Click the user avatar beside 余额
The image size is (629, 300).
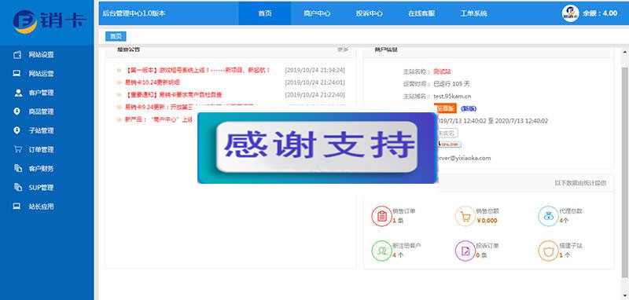pos(570,13)
